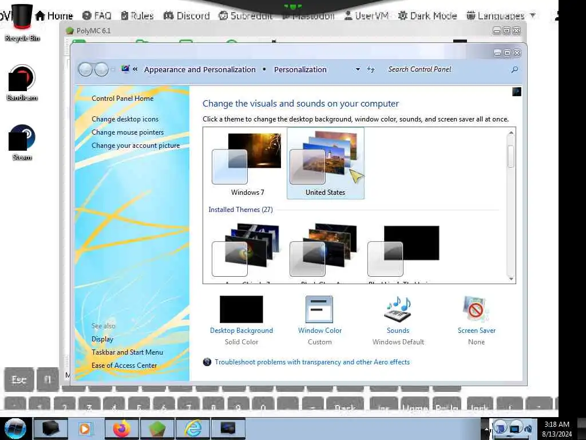Click the Esc key on the virtual keyboard
This screenshot has width=586, height=440.
[19, 380]
